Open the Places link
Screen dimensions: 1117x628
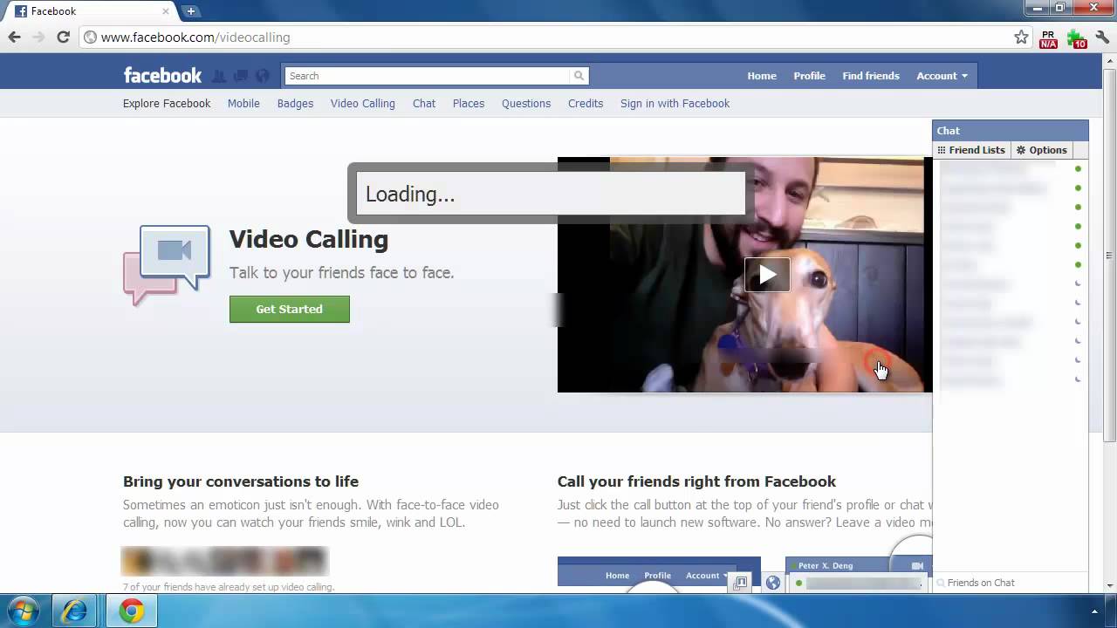[469, 103]
